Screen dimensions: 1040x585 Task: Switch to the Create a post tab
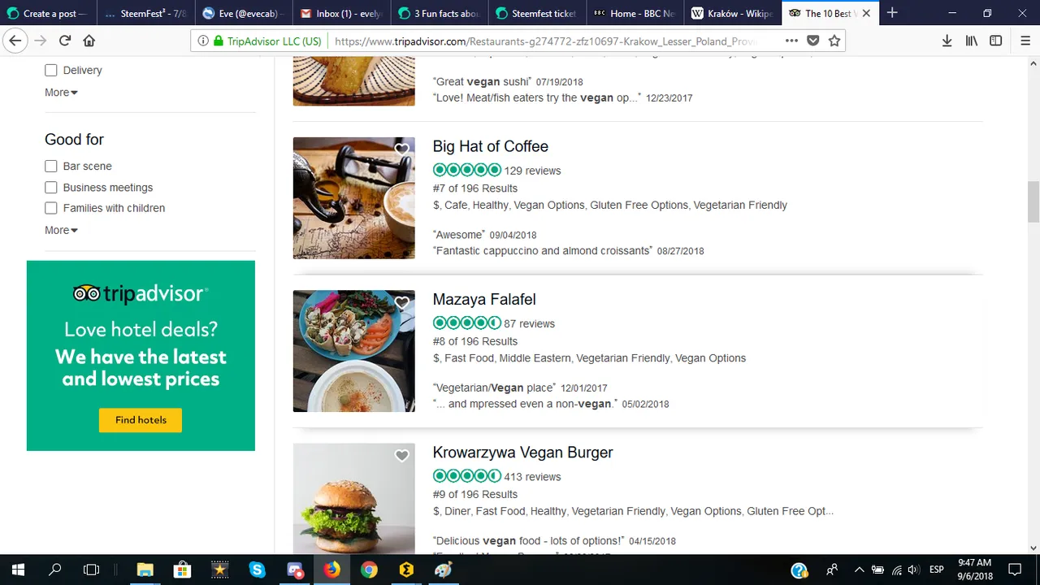pos(47,13)
